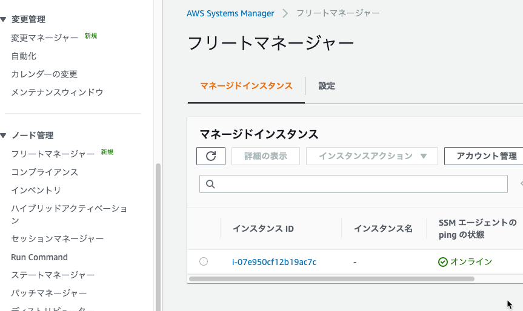Select radio button for i-07e950cf12b19ac7c

click(x=204, y=261)
